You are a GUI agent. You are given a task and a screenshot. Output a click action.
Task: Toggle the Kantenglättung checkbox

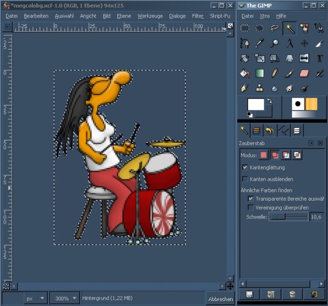pyautogui.click(x=245, y=167)
